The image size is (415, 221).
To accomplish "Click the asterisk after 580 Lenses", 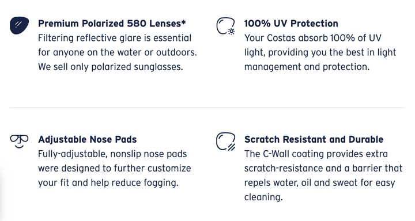I will click(183, 22).
